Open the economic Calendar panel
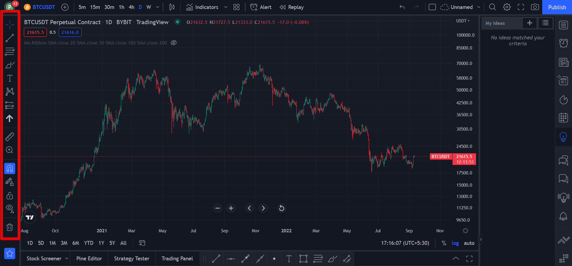Image resolution: width=572 pixels, height=266 pixels. [563, 117]
